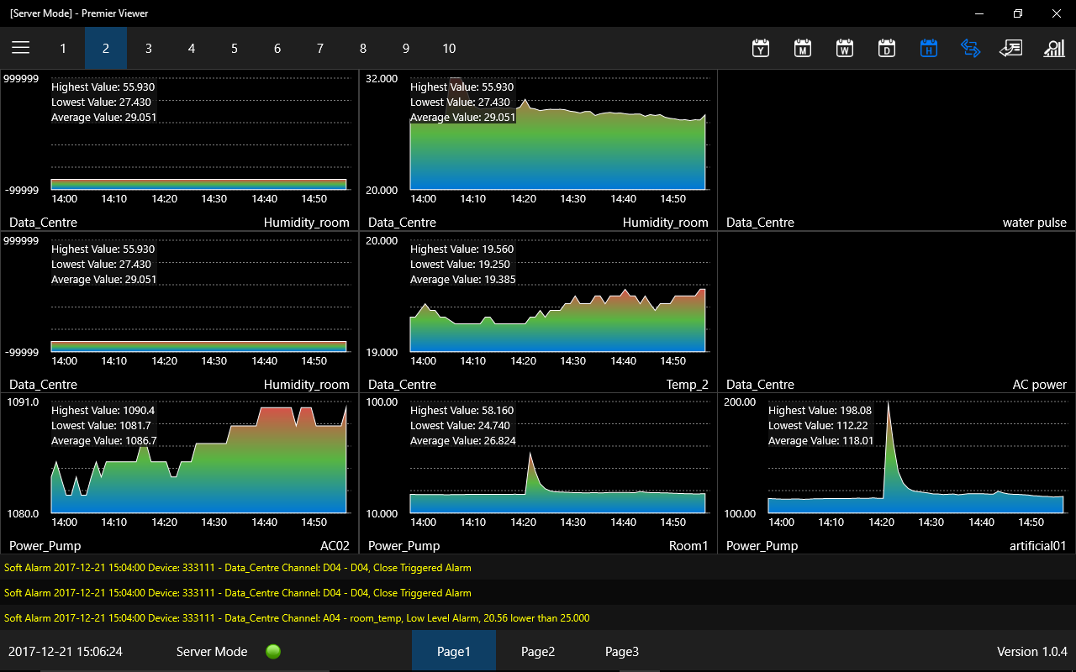Open the hamburger menu
The height and width of the screenshot is (672, 1076).
coord(21,48)
